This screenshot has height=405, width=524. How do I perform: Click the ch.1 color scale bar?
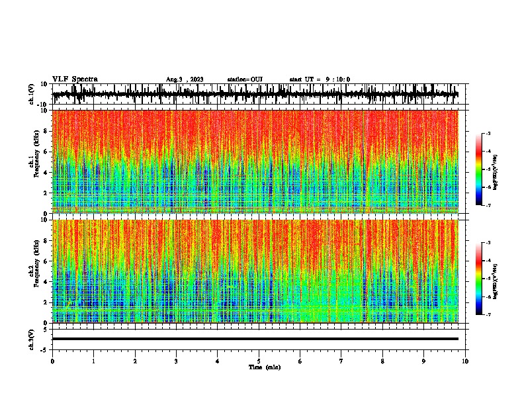pyautogui.click(x=478, y=169)
